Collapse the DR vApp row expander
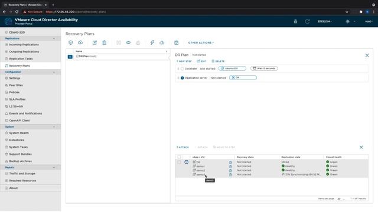The height and width of the screenshot is (212, 378). (x=187, y=162)
